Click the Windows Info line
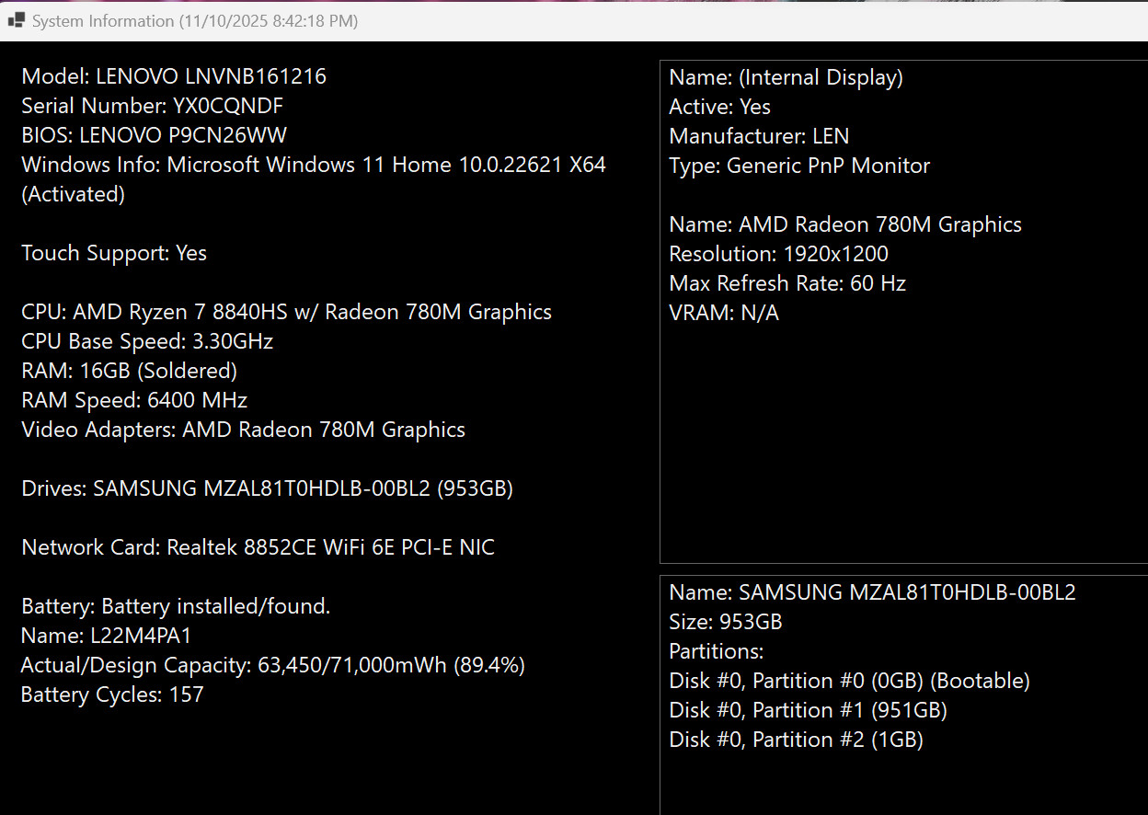Viewport: 1148px width, 815px height. coord(314,179)
